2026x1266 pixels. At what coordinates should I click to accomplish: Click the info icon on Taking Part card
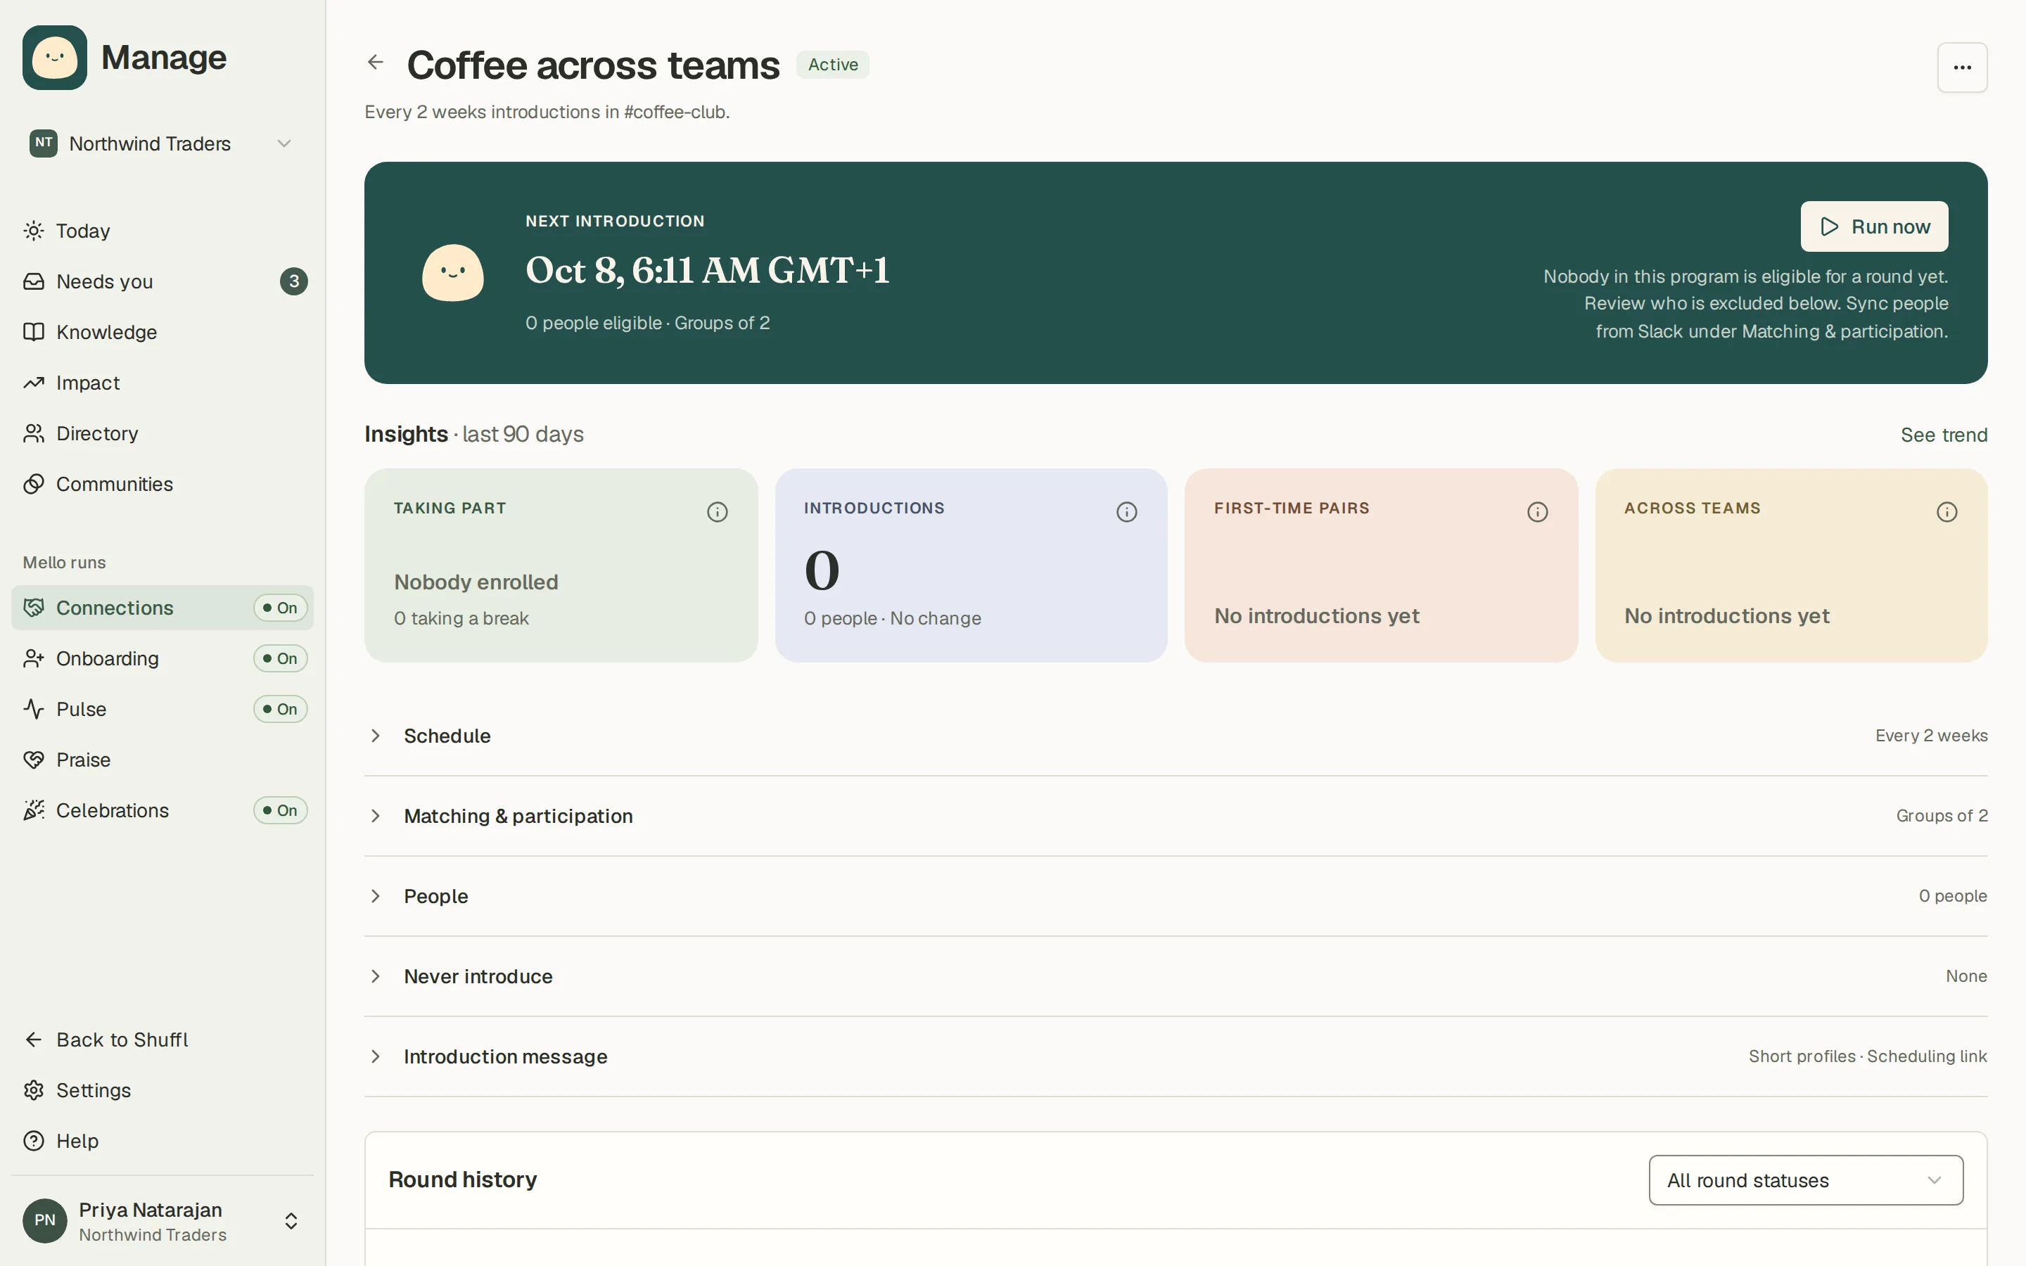(x=718, y=511)
